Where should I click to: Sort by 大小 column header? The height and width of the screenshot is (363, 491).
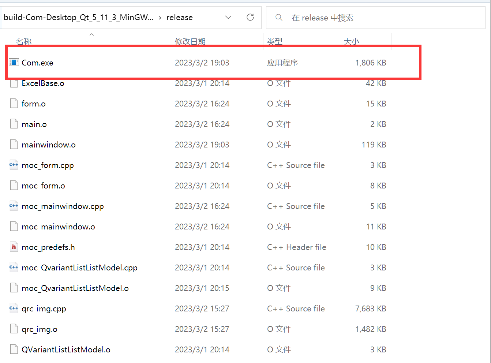point(352,41)
